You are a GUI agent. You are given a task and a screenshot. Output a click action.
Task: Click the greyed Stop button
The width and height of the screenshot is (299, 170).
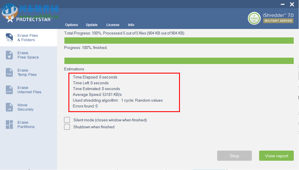tap(234, 156)
